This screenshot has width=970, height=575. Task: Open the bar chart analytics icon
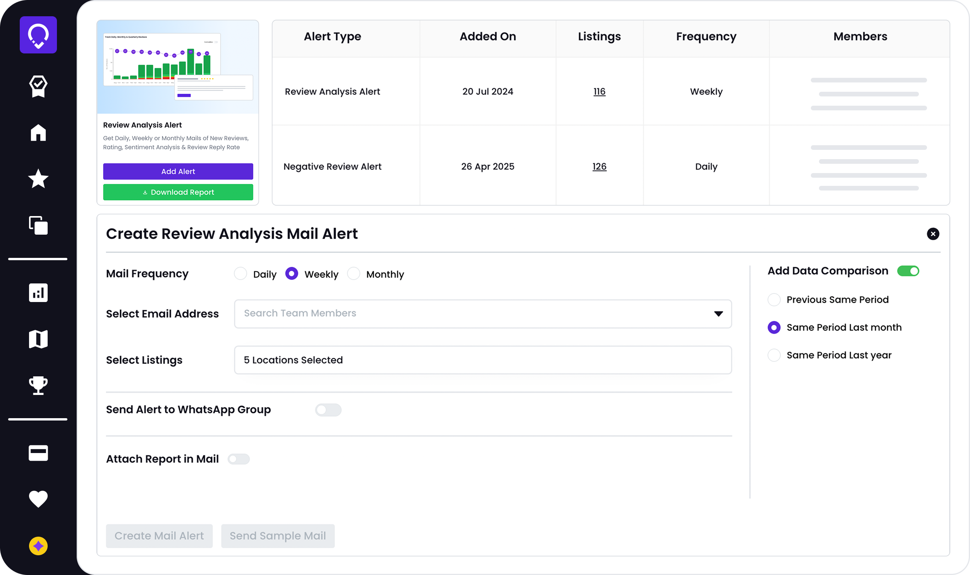click(38, 293)
